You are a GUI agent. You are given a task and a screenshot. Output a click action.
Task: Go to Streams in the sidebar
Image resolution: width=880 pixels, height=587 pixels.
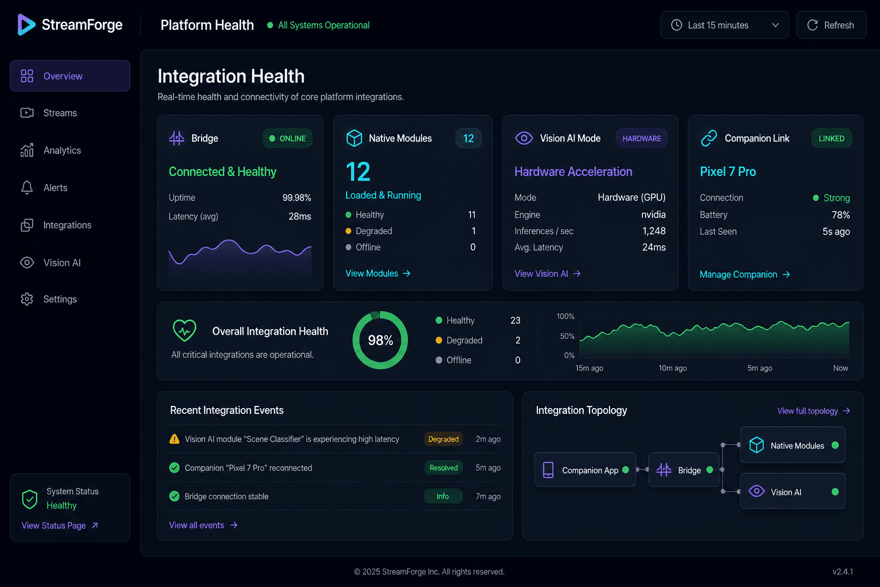point(70,113)
